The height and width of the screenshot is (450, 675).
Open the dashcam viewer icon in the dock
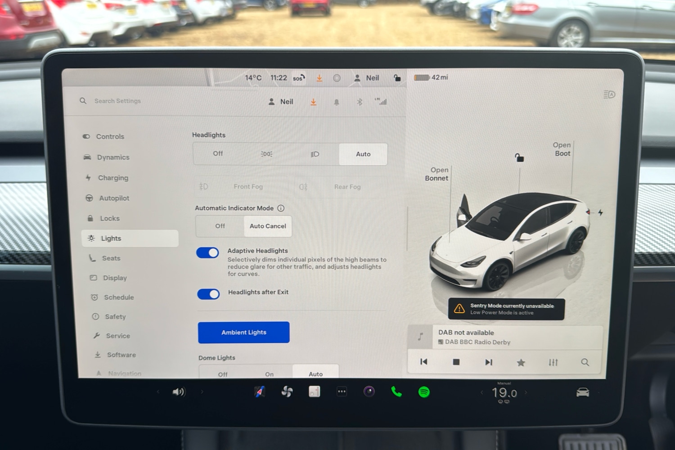315,391
